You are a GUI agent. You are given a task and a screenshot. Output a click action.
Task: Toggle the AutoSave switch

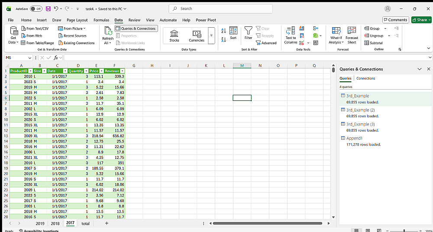click(36, 9)
